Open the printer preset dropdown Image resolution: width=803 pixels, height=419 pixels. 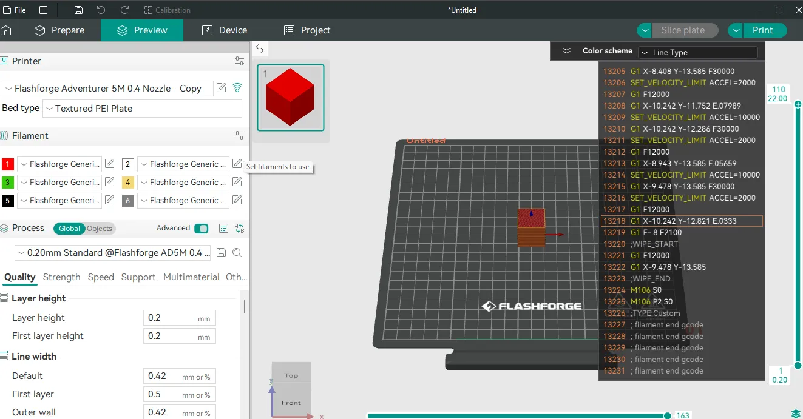tap(107, 88)
